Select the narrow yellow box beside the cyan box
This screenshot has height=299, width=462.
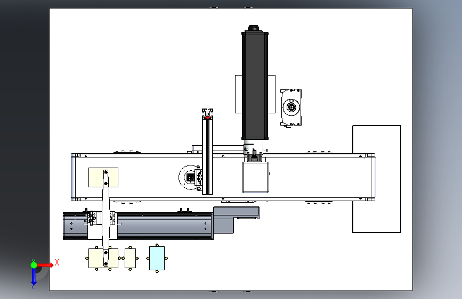click(x=130, y=258)
